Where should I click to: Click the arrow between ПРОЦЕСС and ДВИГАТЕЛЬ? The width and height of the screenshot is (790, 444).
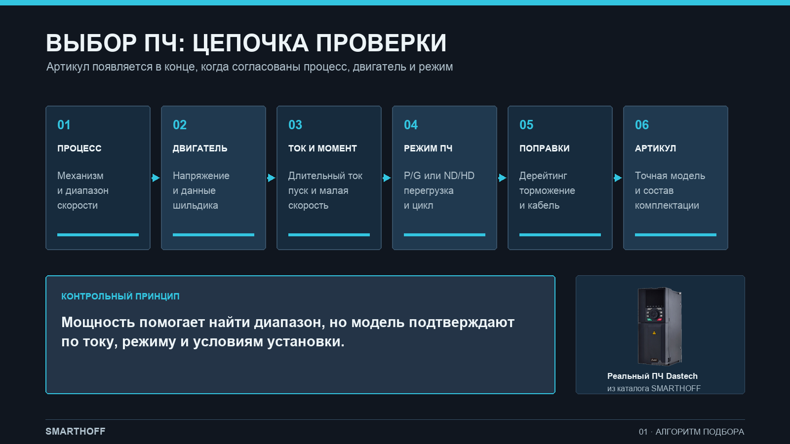tap(156, 178)
